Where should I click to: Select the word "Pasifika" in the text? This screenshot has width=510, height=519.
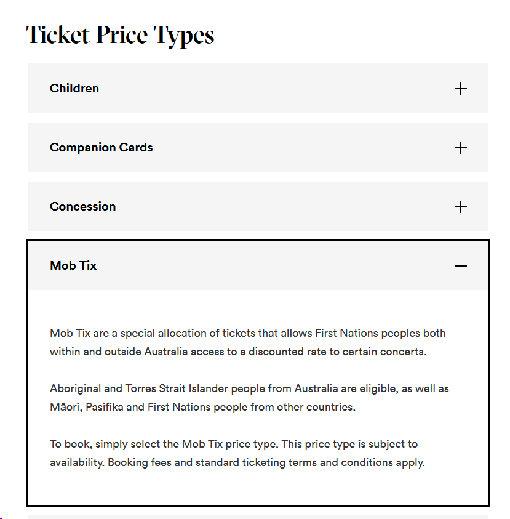coord(106,408)
